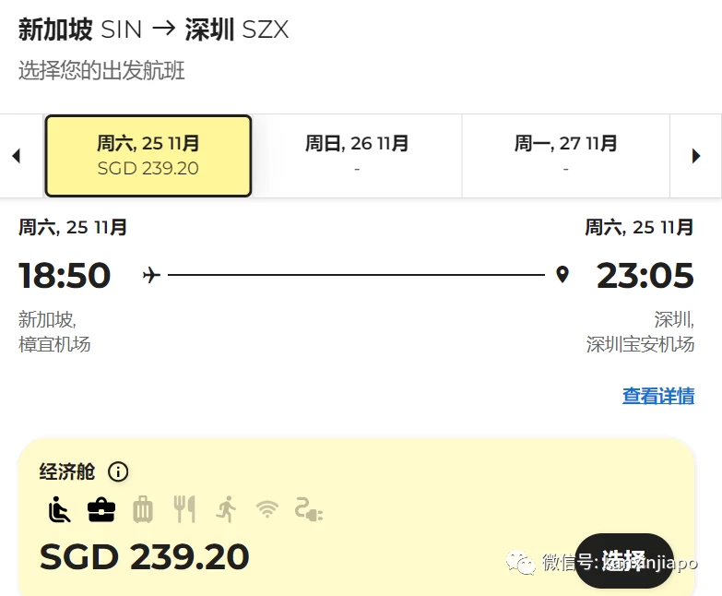This screenshot has height=596, width=722.
Task: Click the SGD 239.20 economy fare price
Action: coord(145,556)
